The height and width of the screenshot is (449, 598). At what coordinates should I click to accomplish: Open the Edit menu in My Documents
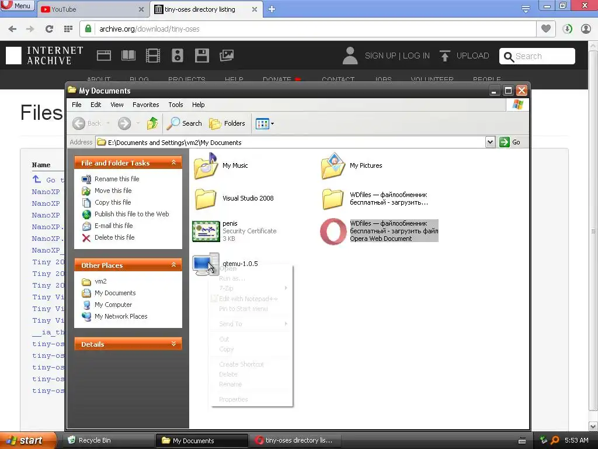(x=96, y=105)
